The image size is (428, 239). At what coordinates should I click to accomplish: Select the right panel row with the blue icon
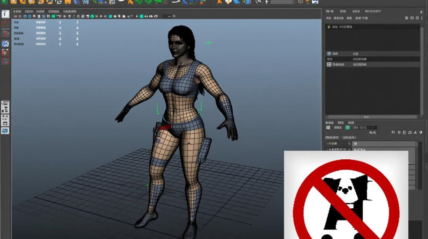coord(373,54)
